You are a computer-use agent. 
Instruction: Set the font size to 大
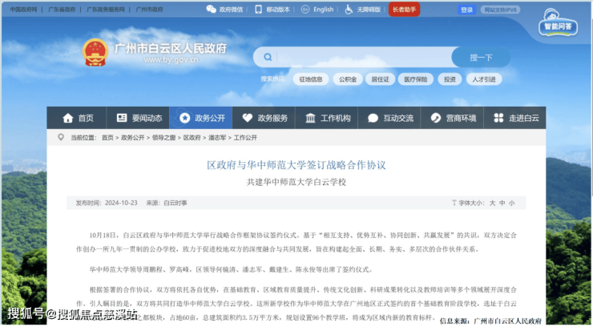(x=492, y=203)
